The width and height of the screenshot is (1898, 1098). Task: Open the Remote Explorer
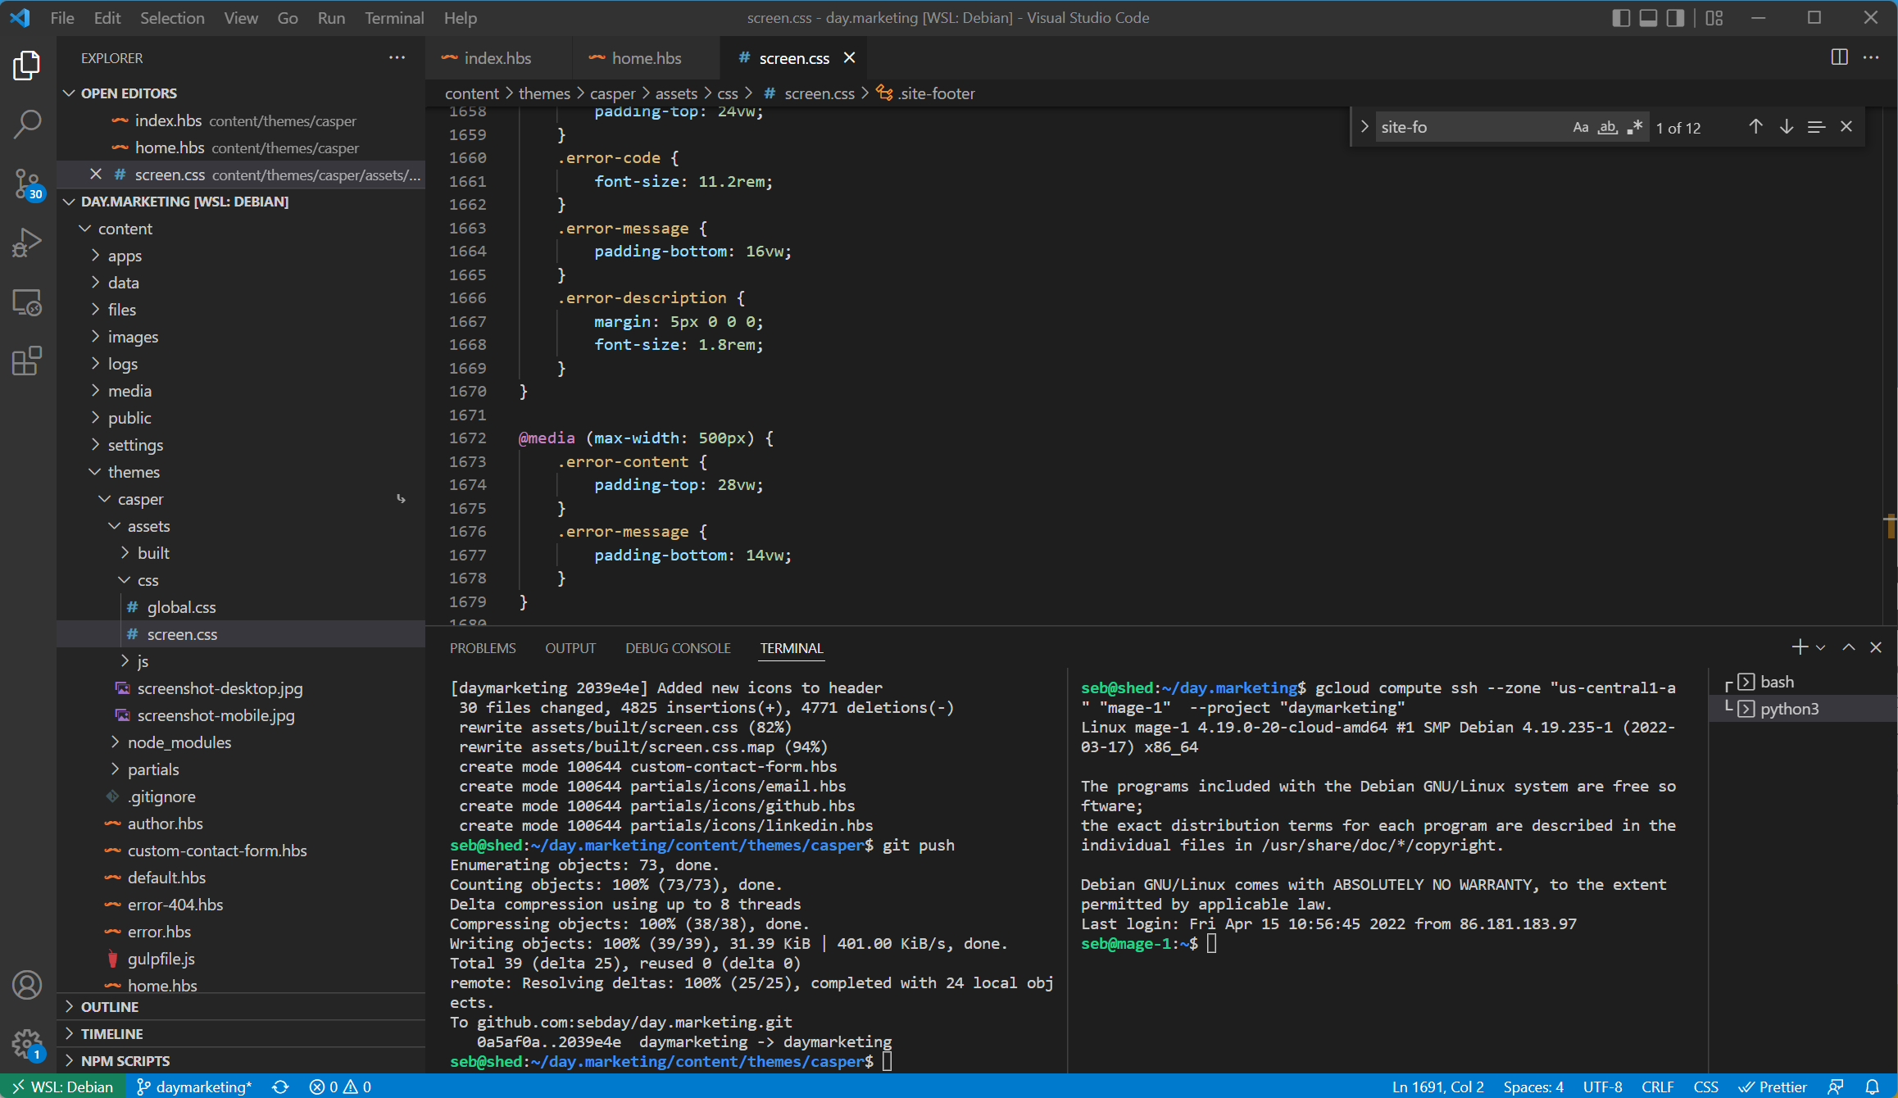point(27,302)
